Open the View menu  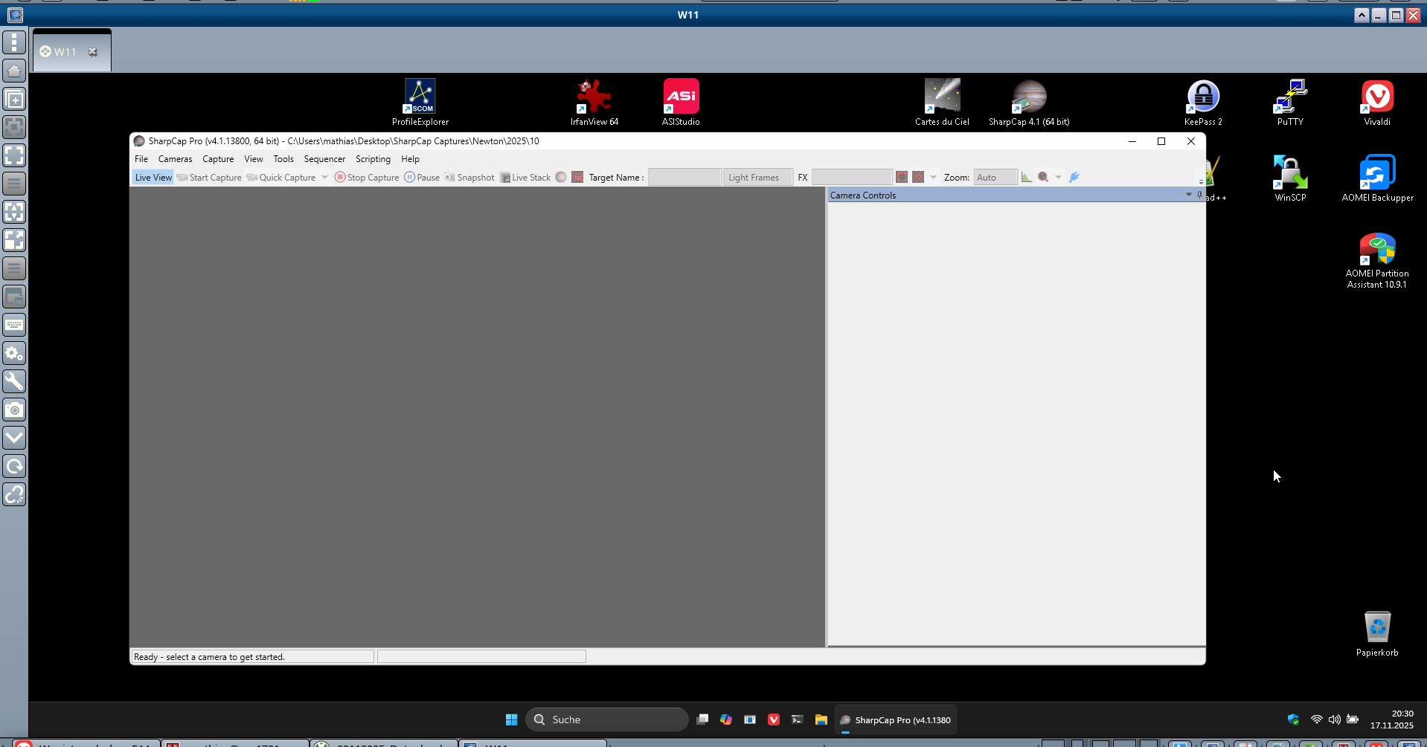(254, 159)
